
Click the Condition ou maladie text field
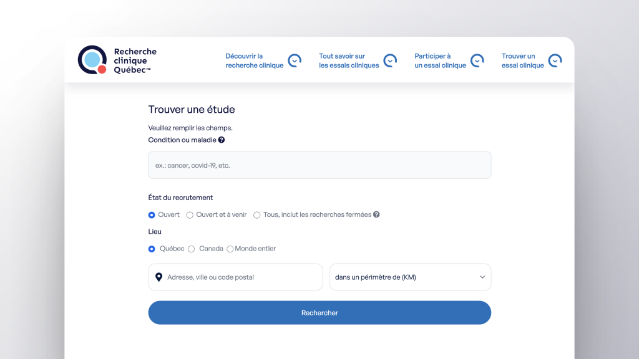(319, 166)
